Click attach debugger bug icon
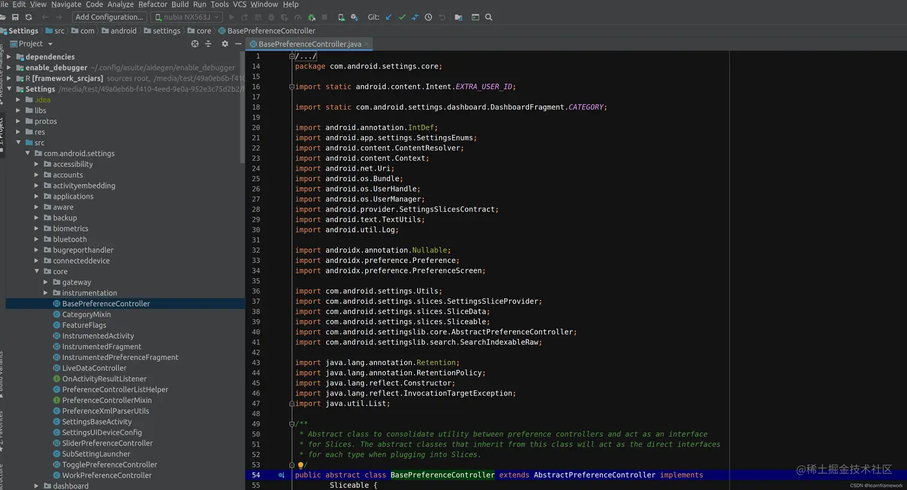The image size is (907, 490). tap(311, 17)
